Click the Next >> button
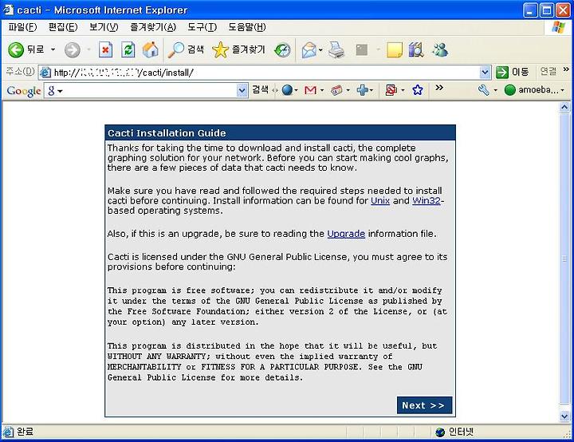This screenshot has height=442, width=574. [x=424, y=405]
